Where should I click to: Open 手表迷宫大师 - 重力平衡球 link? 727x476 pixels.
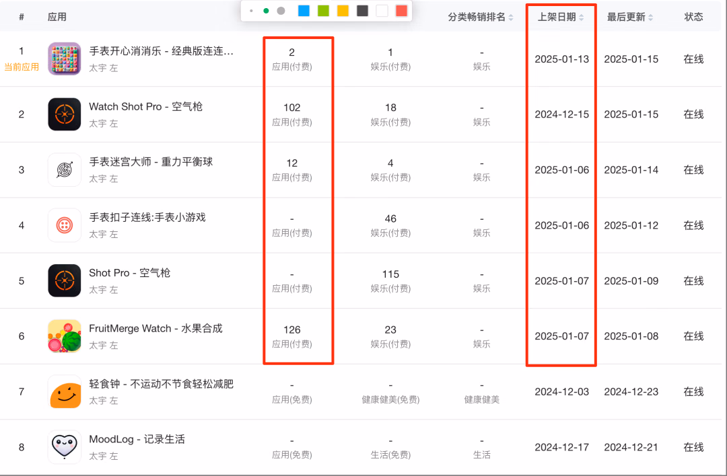(151, 162)
